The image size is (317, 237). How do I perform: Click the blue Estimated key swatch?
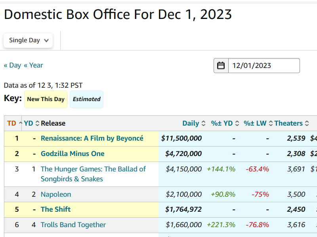click(x=86, y=99)
